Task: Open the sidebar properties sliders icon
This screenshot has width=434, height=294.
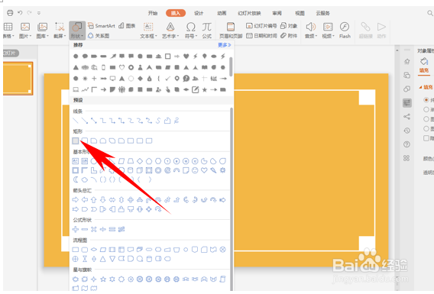Action: (x=406, y=103)
